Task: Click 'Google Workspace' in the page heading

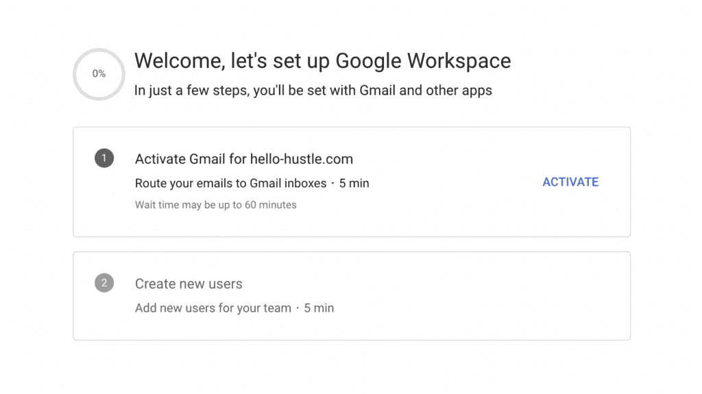Action: pyautogui.click(x=422, y=61)
